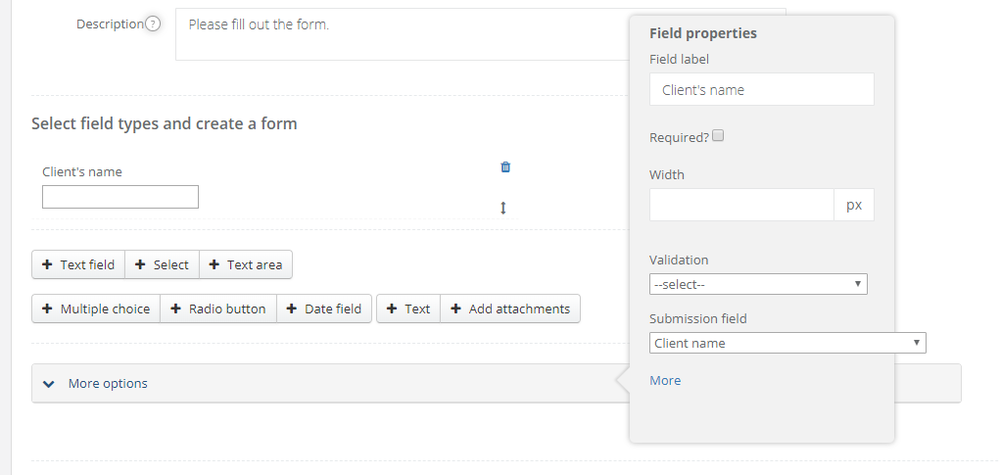Click Add attachments button
This screenshot has width=1000, height=475.
pyautogui.click(x=509, y=309)
